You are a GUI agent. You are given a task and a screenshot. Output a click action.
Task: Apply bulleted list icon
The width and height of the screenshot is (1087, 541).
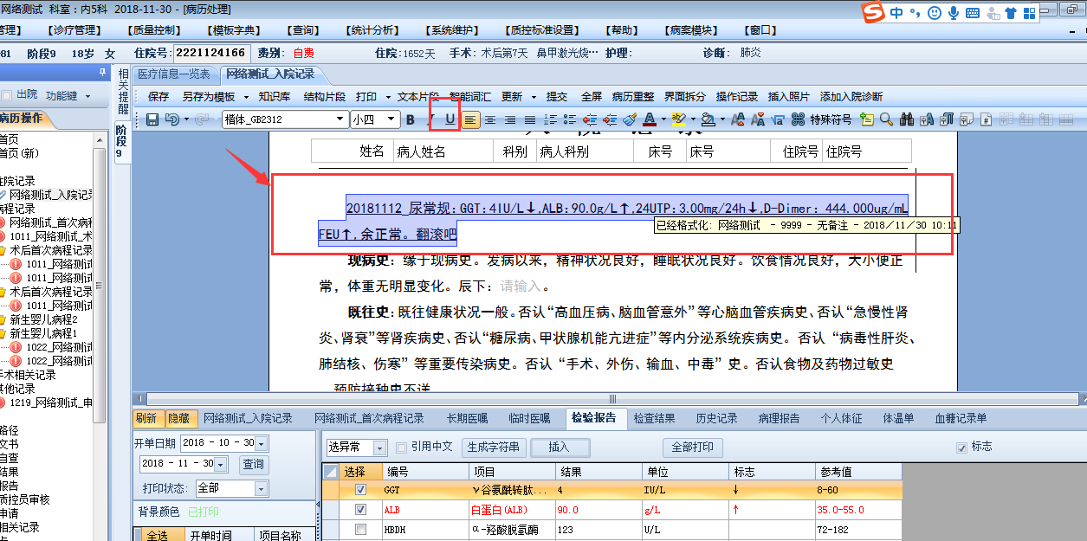tap(570, 119)
